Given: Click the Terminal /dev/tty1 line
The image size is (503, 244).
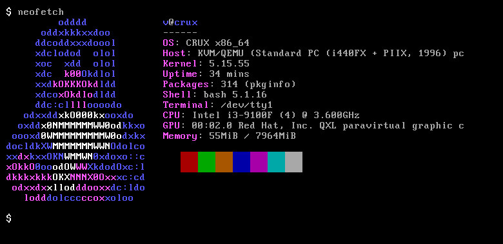Looking at the screenshot, I should tap(217, 105).
